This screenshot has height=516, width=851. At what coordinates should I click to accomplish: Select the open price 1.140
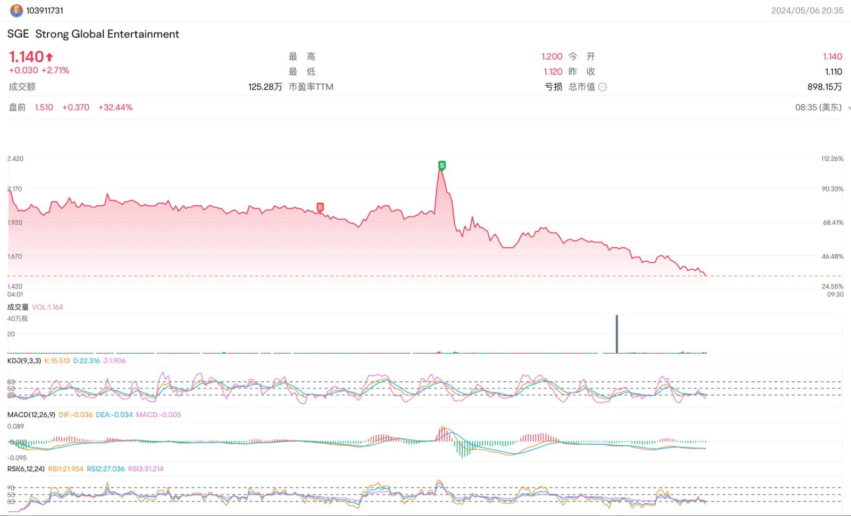coord(832,57)
